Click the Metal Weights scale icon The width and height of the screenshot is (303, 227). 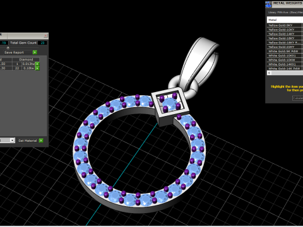pos(268,4)
